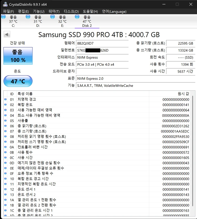Select the E: drive status orb
The width and height of the screenshot is (197, 219).
tap(53, 17)
